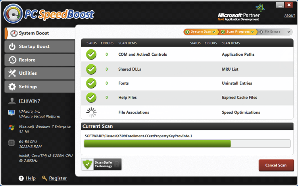The height and width of the screenshot is (186, 298).
Task: Click the Restore clock icon
Action: click(x=12, y=60)
